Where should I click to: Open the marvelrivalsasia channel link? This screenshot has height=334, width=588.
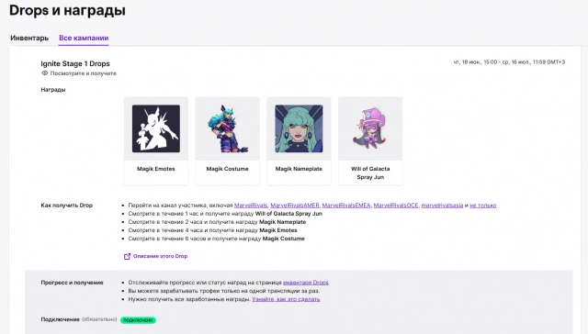(442, 206)
